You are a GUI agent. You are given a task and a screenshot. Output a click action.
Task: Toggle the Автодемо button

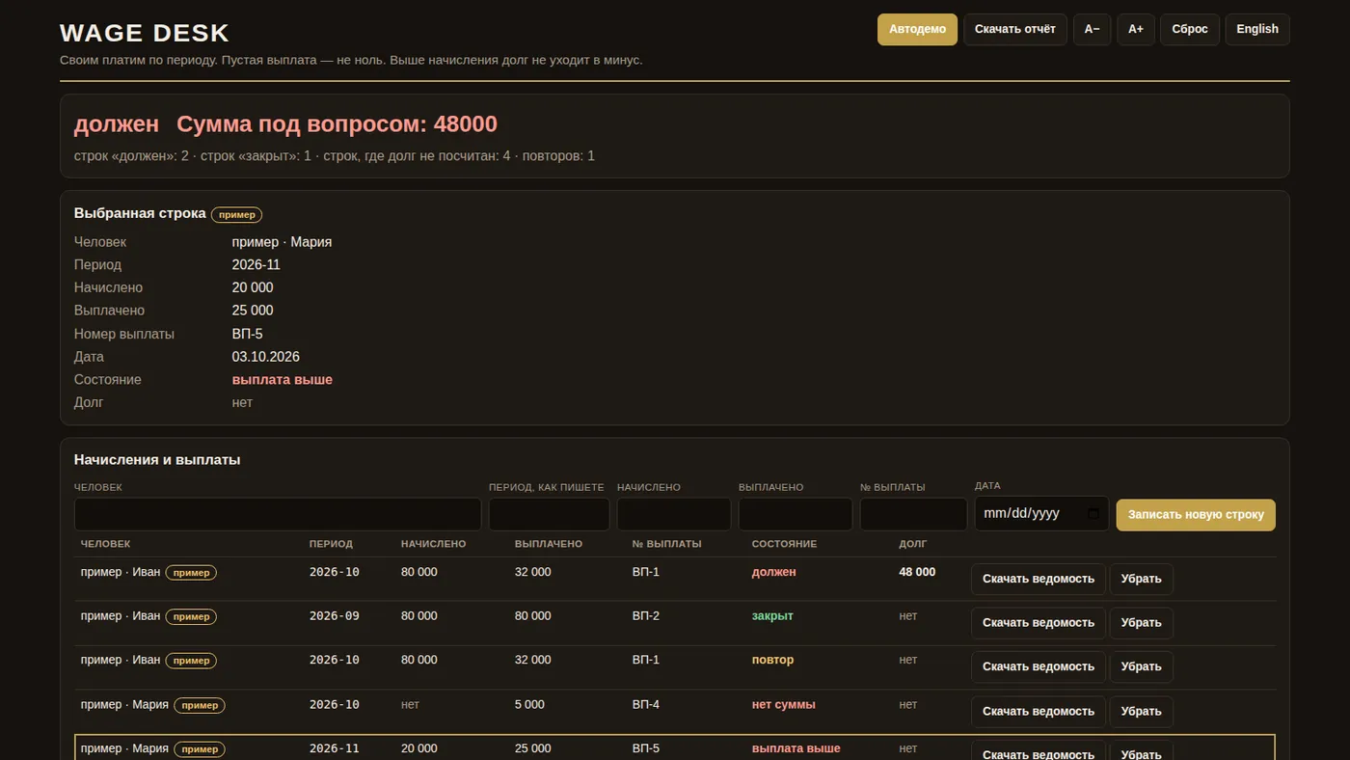pyautogui.click(x=917, y=29)
